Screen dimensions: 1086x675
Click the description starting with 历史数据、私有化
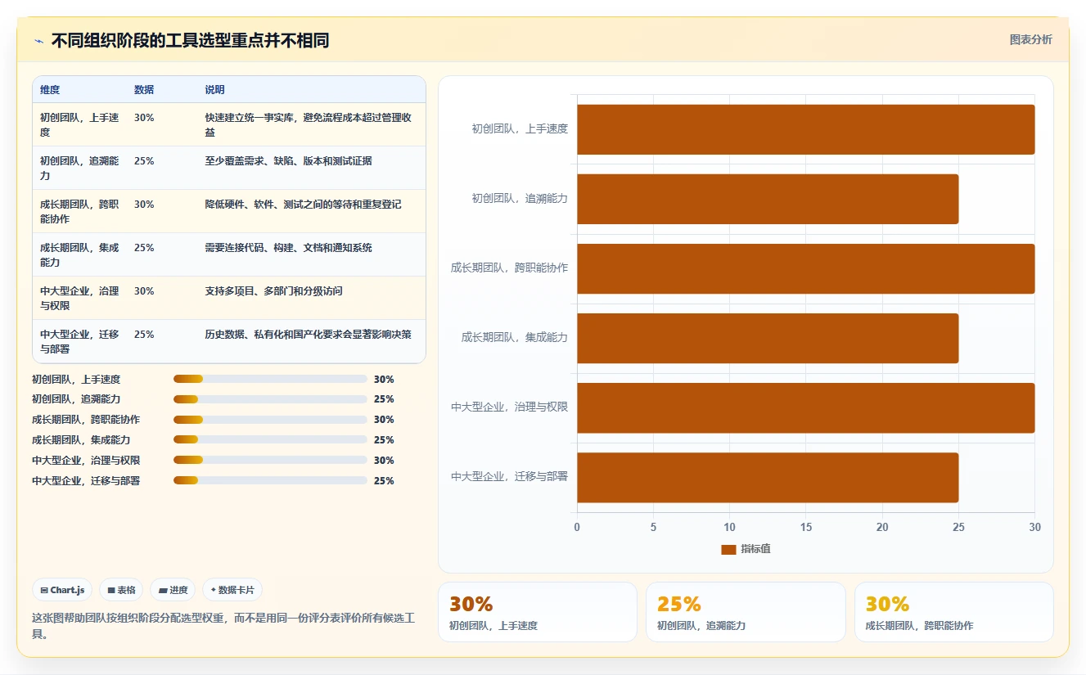tap(309, 335)
